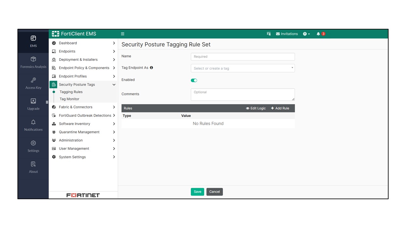Image resolution: width=406 pixels, height=228 pixels.
Task: Click the Dashboard gauge icon
Action: pos(54,43)
